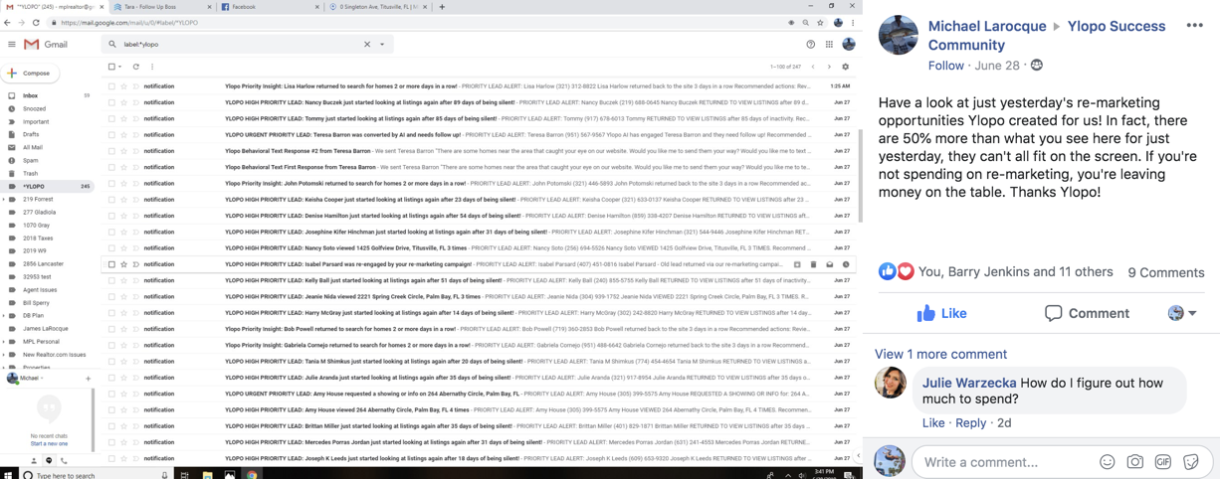Click in the Gmail search field
1220x479 pixels.
click(239, 45)
